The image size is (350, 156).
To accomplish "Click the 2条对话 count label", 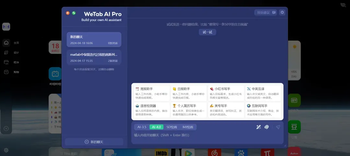I will click(x=113, y=61).
